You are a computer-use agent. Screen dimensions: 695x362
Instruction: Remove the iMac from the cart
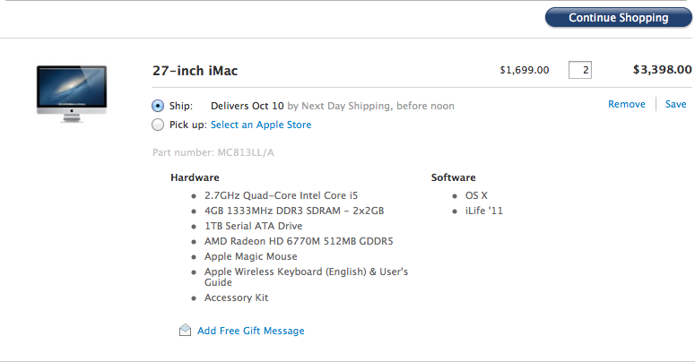626,104
